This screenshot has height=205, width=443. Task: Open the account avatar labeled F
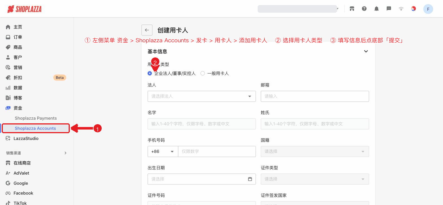428,9
